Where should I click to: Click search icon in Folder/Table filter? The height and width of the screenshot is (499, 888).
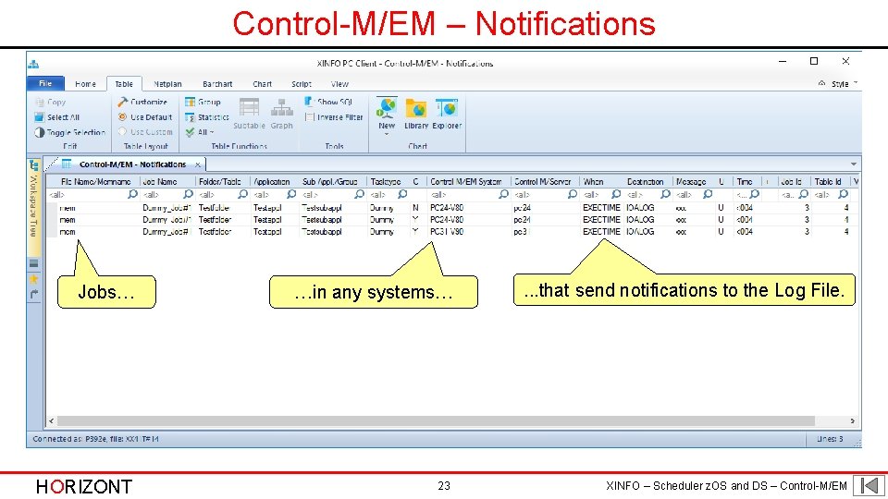click(x=243, y=194)
